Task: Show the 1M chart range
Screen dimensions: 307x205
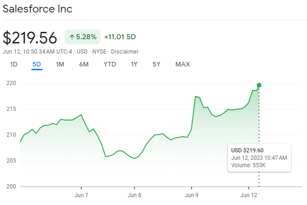Action: click(x=60, y=64)
